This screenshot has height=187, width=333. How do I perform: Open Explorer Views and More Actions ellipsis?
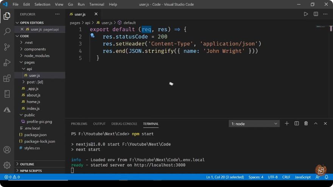click(58, 14)
